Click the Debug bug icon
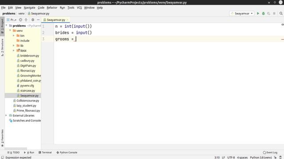The image size is (284, 159). (263, 14)
